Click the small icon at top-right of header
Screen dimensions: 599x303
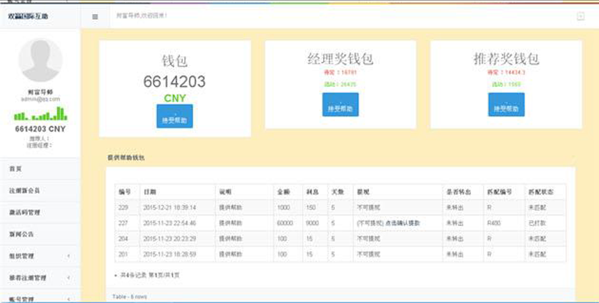click(580, 16)
